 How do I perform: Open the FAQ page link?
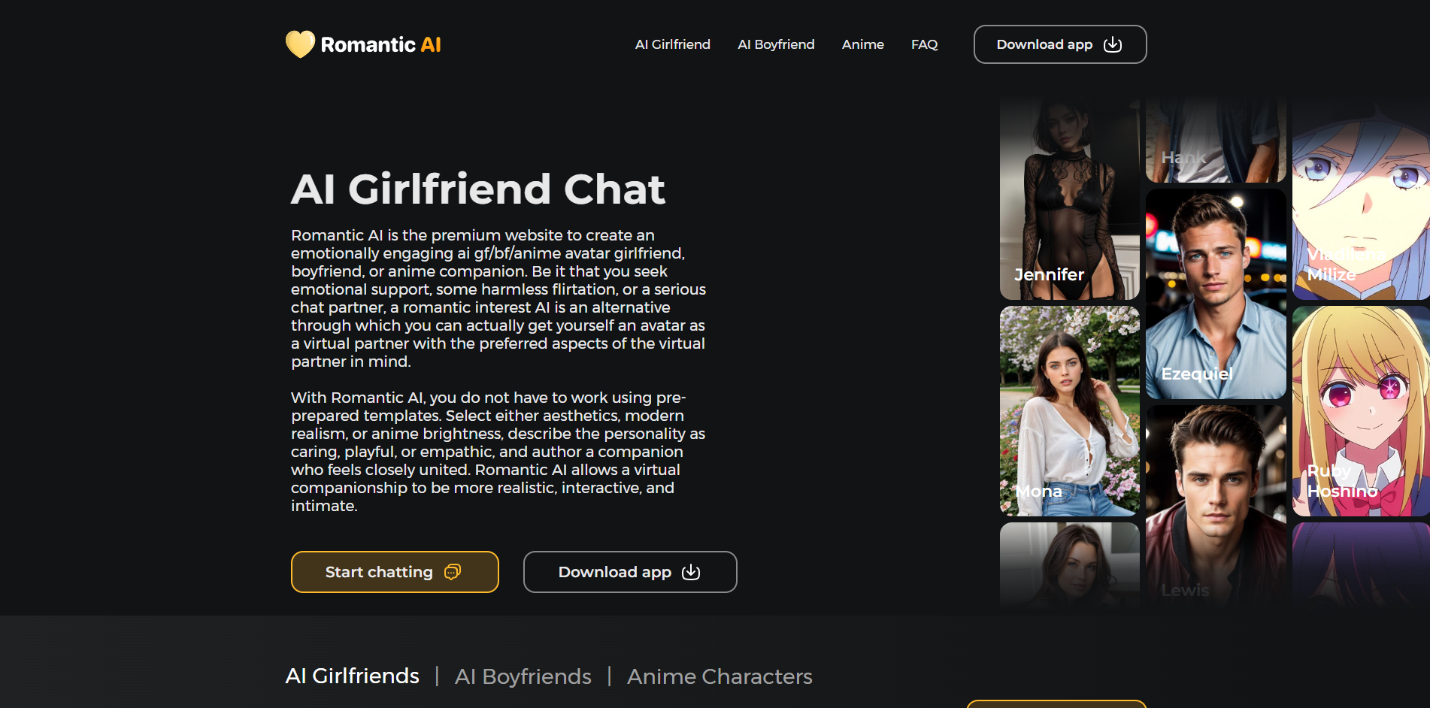[925, 44]
